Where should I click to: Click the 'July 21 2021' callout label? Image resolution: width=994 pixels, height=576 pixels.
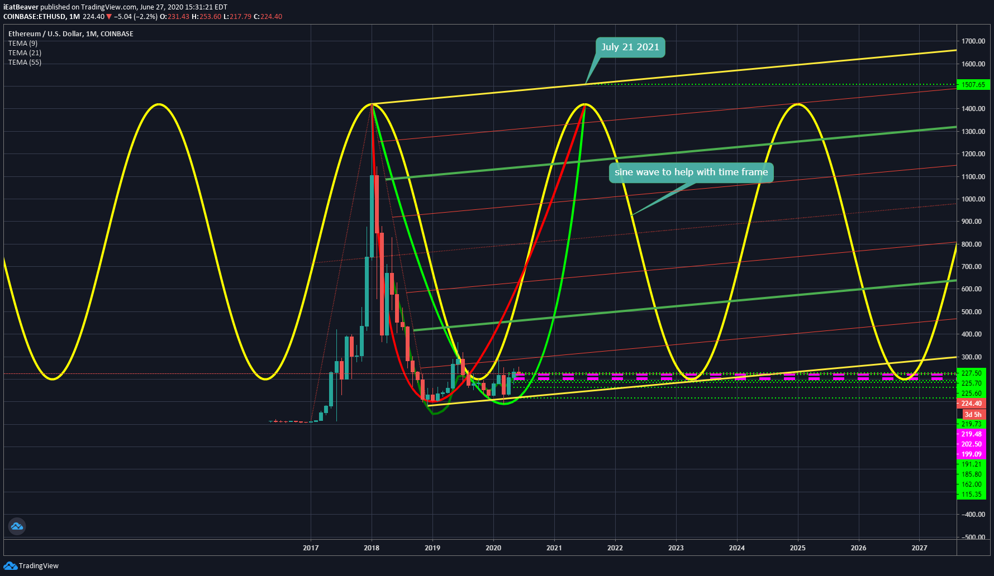630,47
